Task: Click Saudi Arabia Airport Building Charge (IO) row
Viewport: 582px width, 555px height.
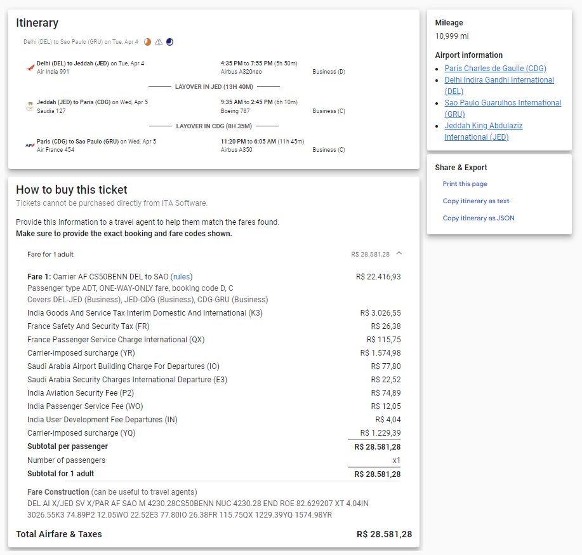Action: (x=214, y=366)
